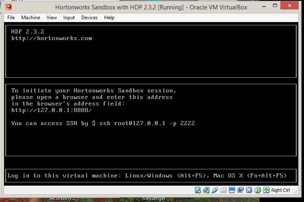Open the File menu

pos(11,18)
